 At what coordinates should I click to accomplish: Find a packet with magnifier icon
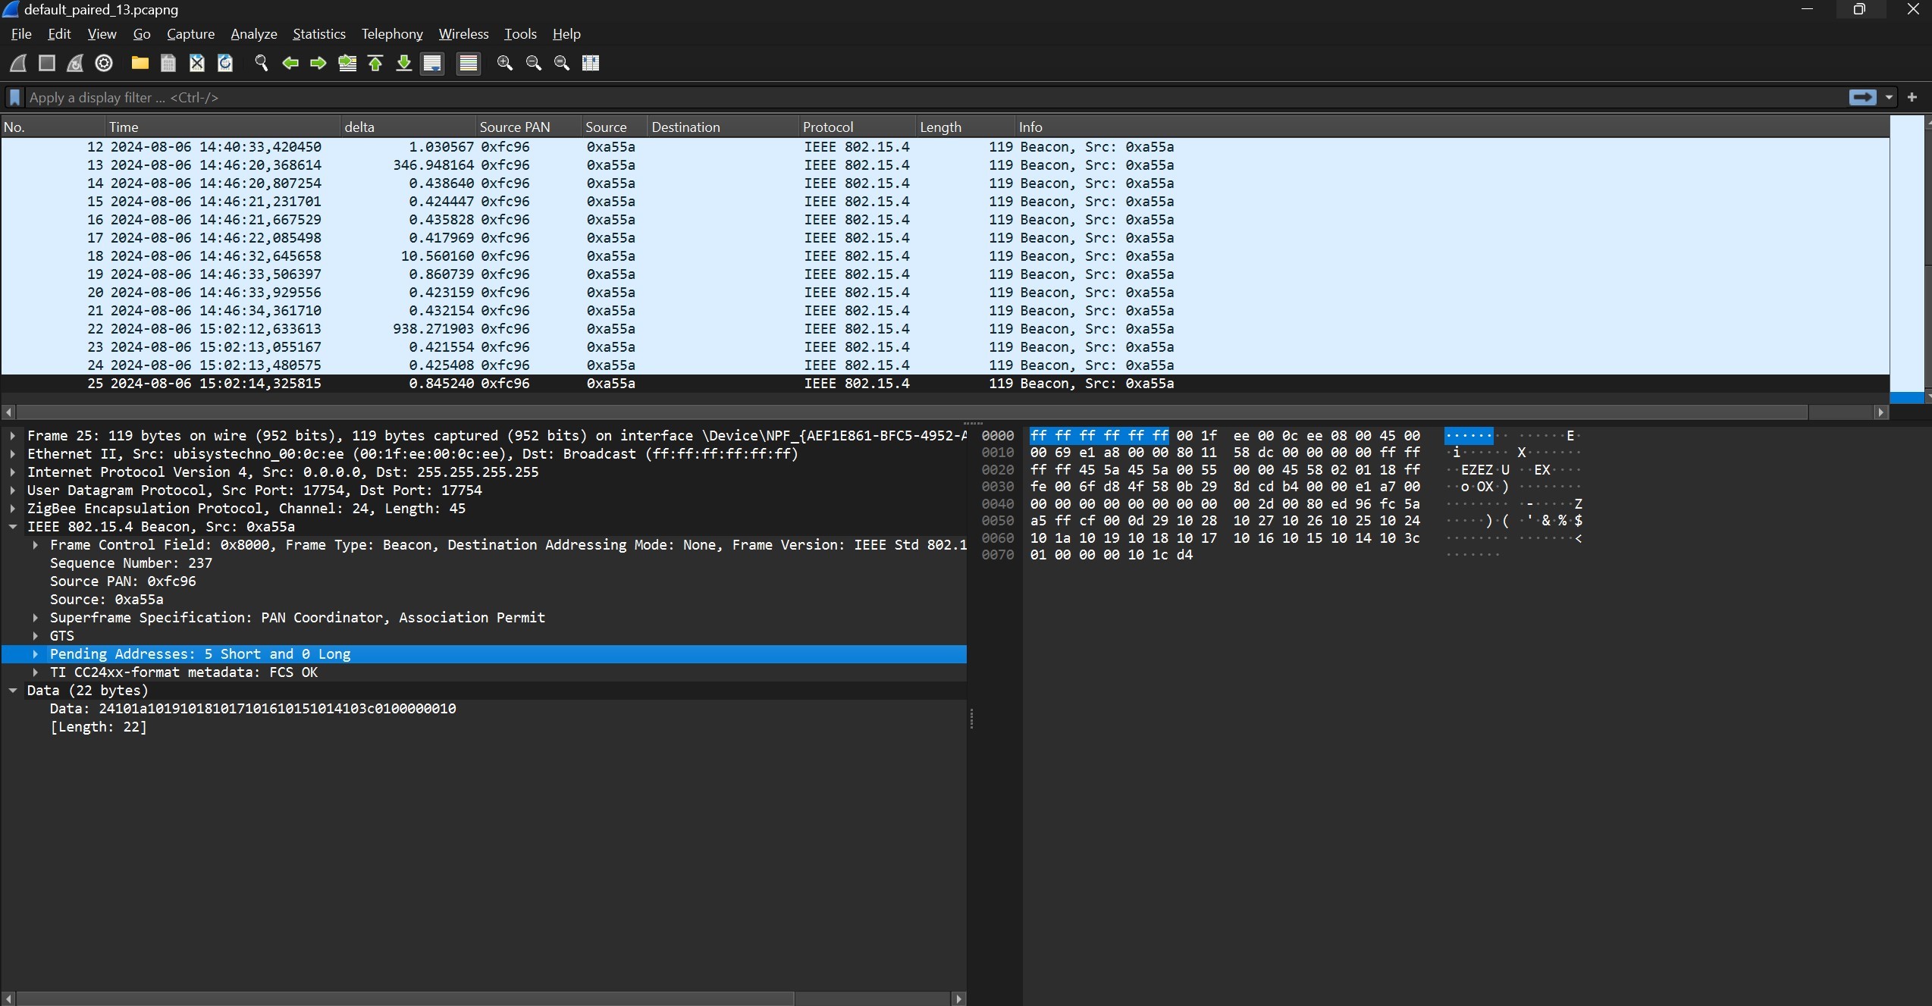tap(262, 63)
